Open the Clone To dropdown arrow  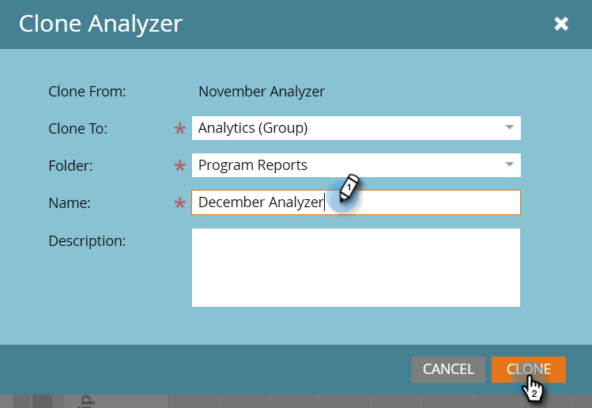tap(509, 127)
